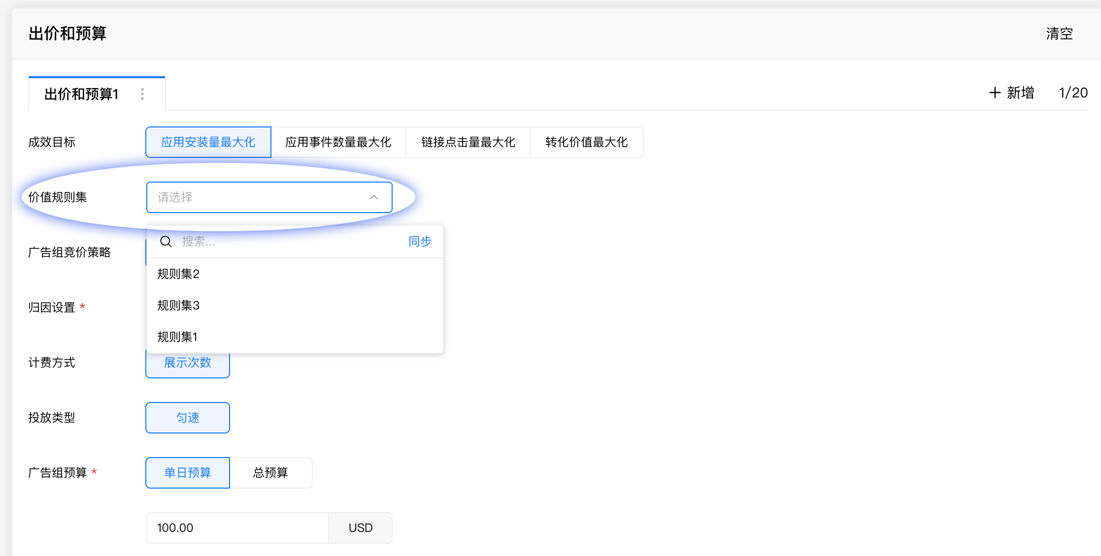Switch to the 出价和预算1 tab
Viewport: 1101px width, 556px height.
point(81,93)
